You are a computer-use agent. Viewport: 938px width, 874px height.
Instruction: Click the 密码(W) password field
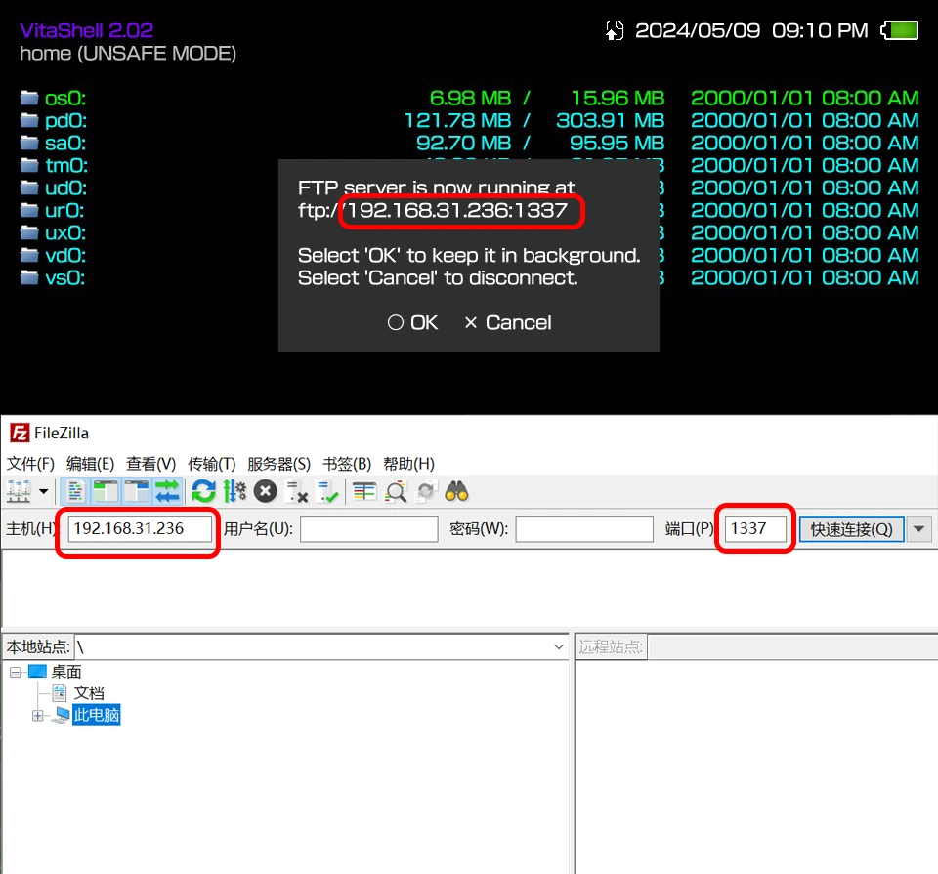pyautogui.click(x=584, y=529)
